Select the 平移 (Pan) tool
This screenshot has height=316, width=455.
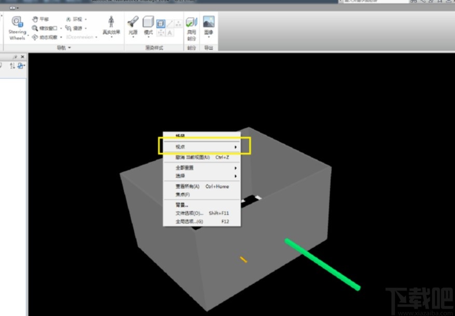pyautogui.click(x=42, y=18)
